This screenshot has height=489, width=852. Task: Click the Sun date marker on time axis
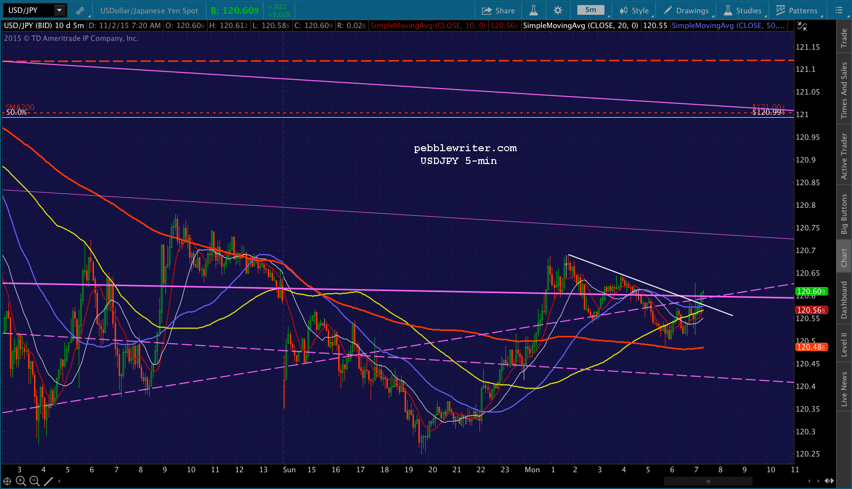tap(289, 470)
